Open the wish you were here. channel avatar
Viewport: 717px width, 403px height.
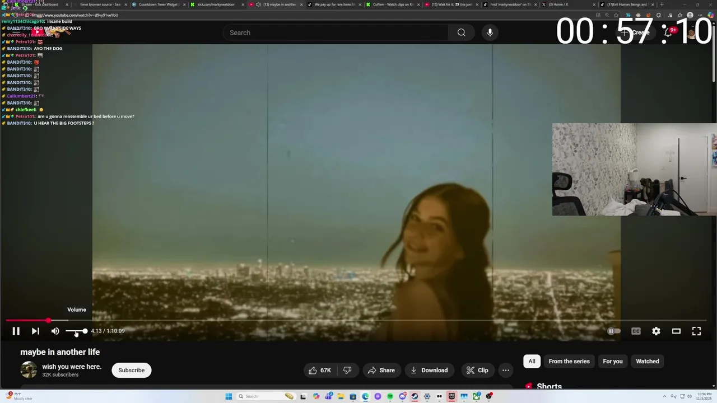[x=29, y=370]
